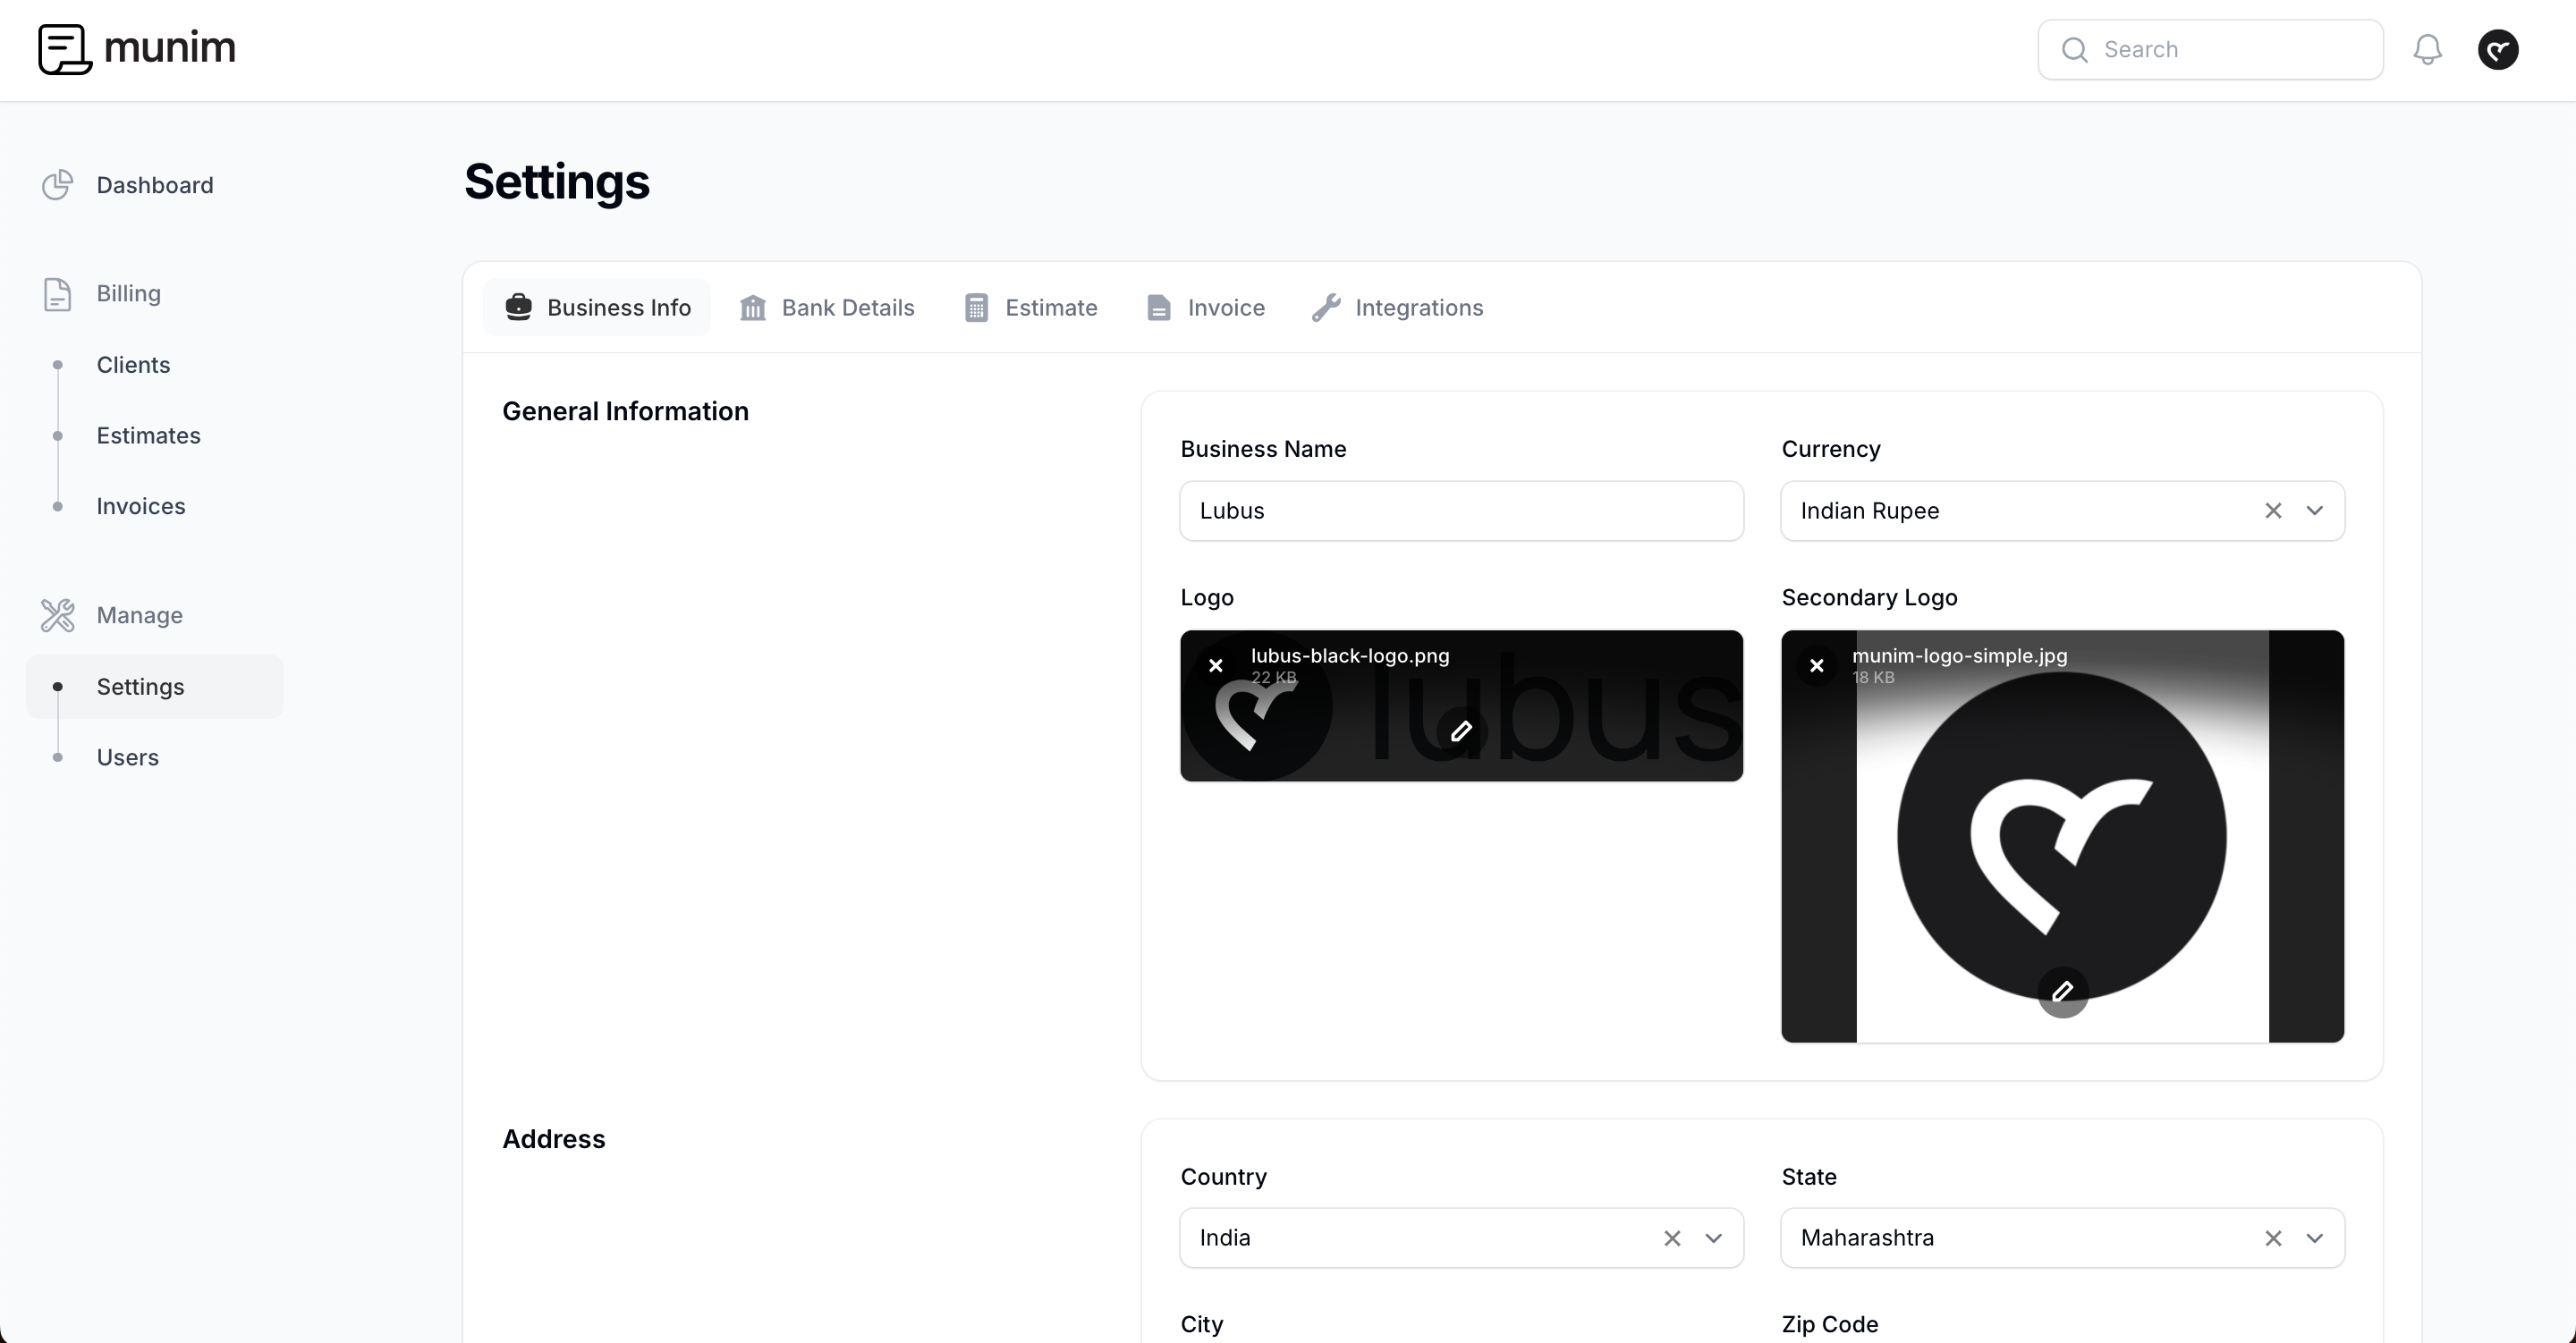Screen dimensions: 2576x1343
Task: Clear the Indian Rupee currency selection
Action: (2273, 510)
